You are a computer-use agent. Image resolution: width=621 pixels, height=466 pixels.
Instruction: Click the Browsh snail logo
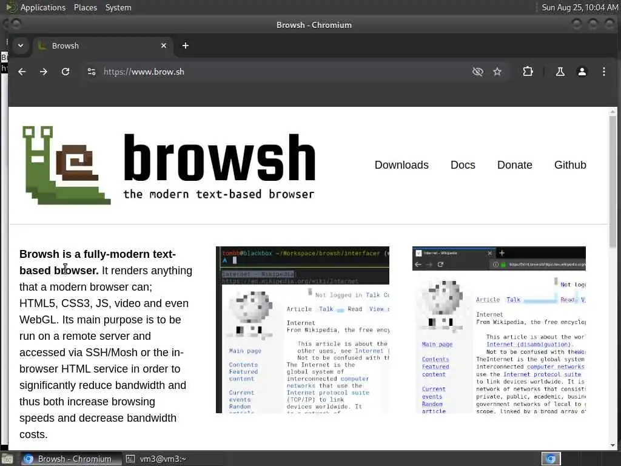[x=67, y=165]
